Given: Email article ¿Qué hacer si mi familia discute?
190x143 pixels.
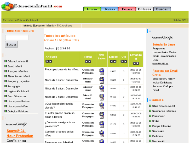Looking at the screenshot, I should pyautogui.click(x=102, y=108).
